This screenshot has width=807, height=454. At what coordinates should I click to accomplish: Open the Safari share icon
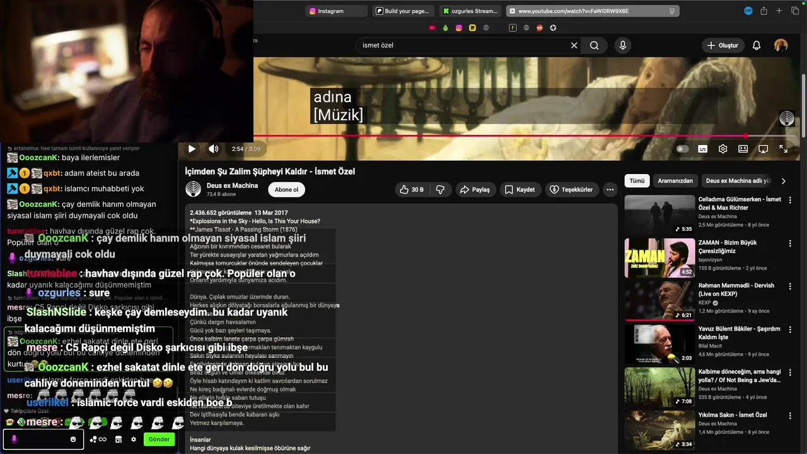[x=763, y=11]
